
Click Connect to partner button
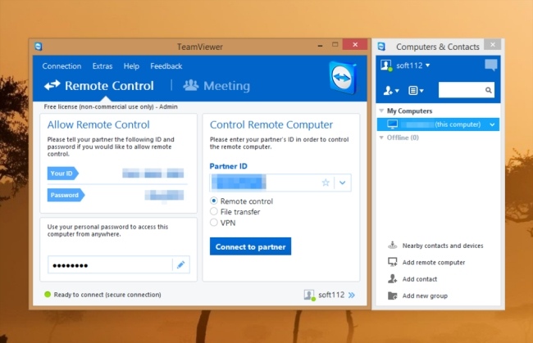(x=251, y=246)
